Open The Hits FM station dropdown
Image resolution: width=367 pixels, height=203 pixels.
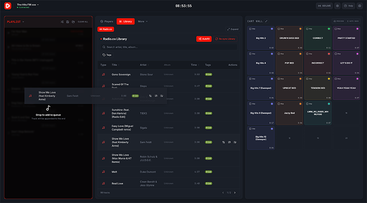click(28, 5)
